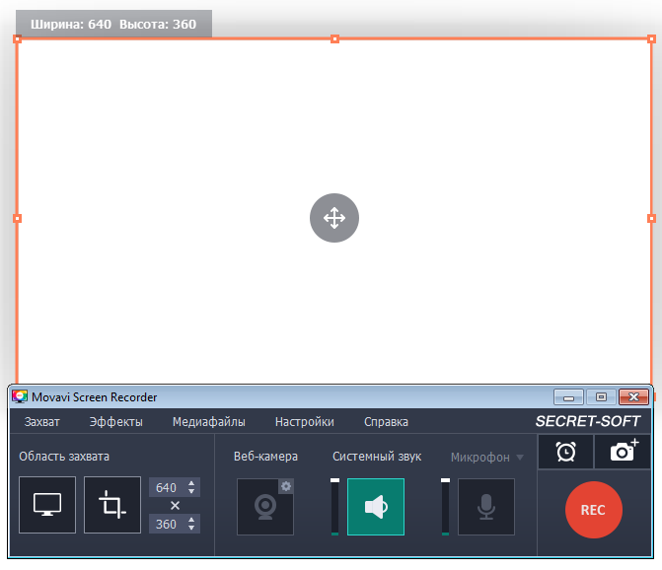Toggle system sound speaker button
Viewport: 662px width, 570px height.
pyautogui.click(x=376, y=507)
